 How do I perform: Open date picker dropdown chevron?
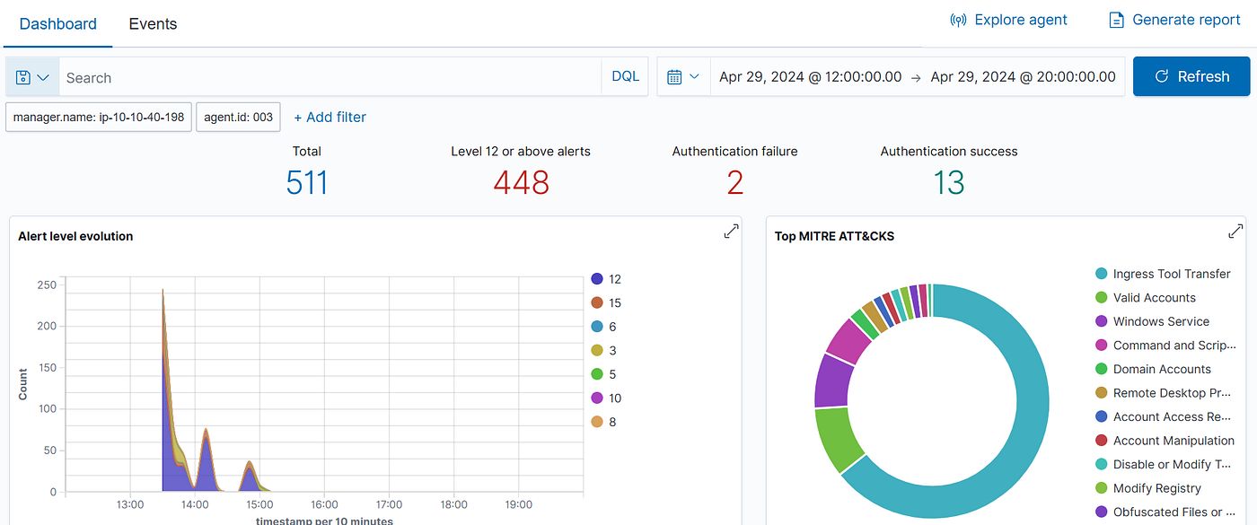coord(694,77)
